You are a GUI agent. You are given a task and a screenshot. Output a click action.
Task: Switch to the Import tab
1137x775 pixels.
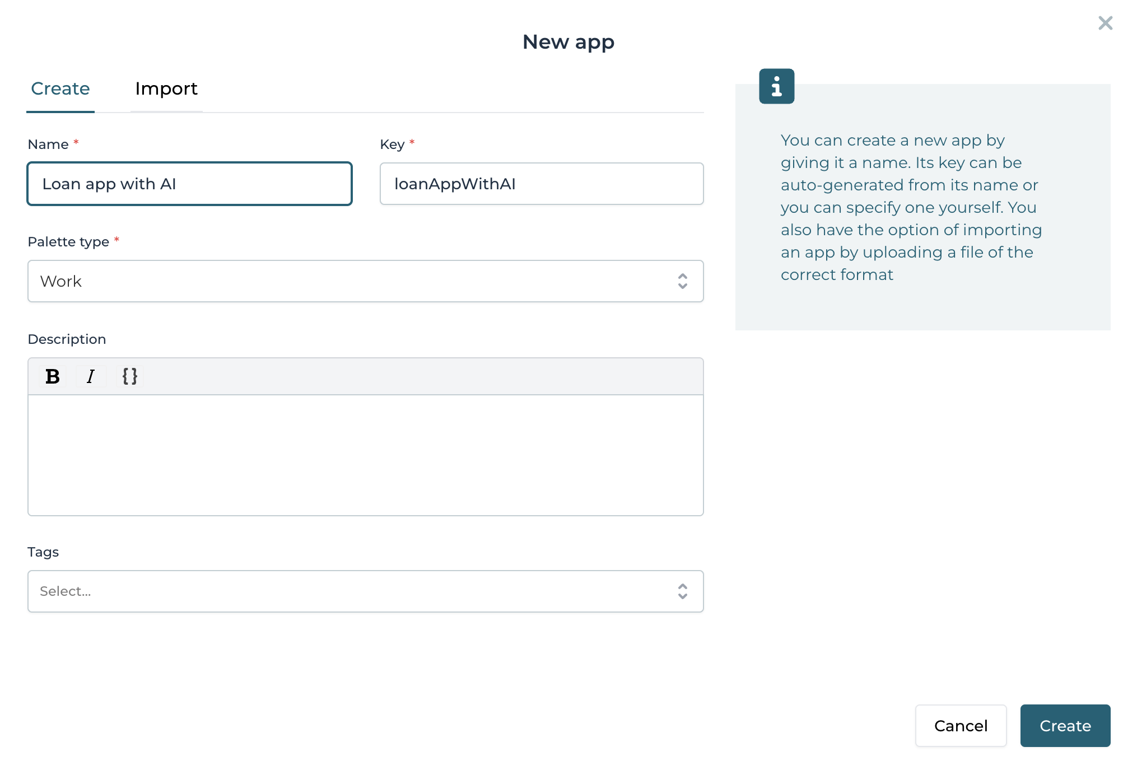point(166,88)
